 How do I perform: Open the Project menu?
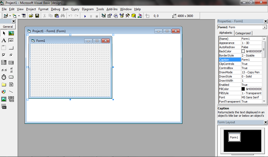(31, 9)
